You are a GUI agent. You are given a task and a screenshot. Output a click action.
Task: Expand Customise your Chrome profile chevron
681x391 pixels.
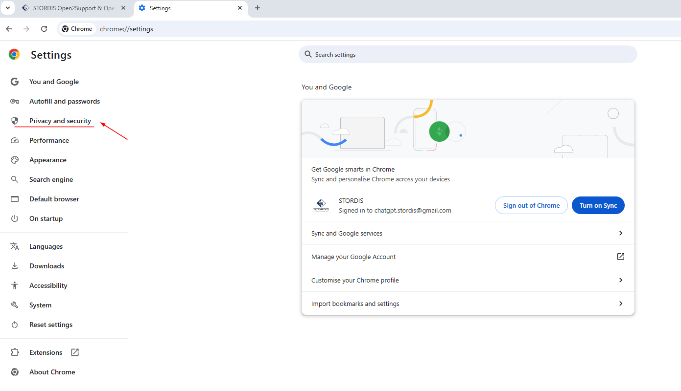[x=620, y=280]
